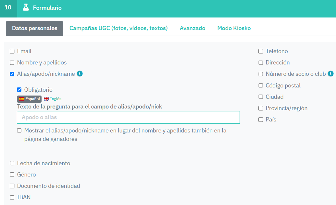336x205 pixels.
Task: Click the step number 10 badge
Action: (8, 7)
